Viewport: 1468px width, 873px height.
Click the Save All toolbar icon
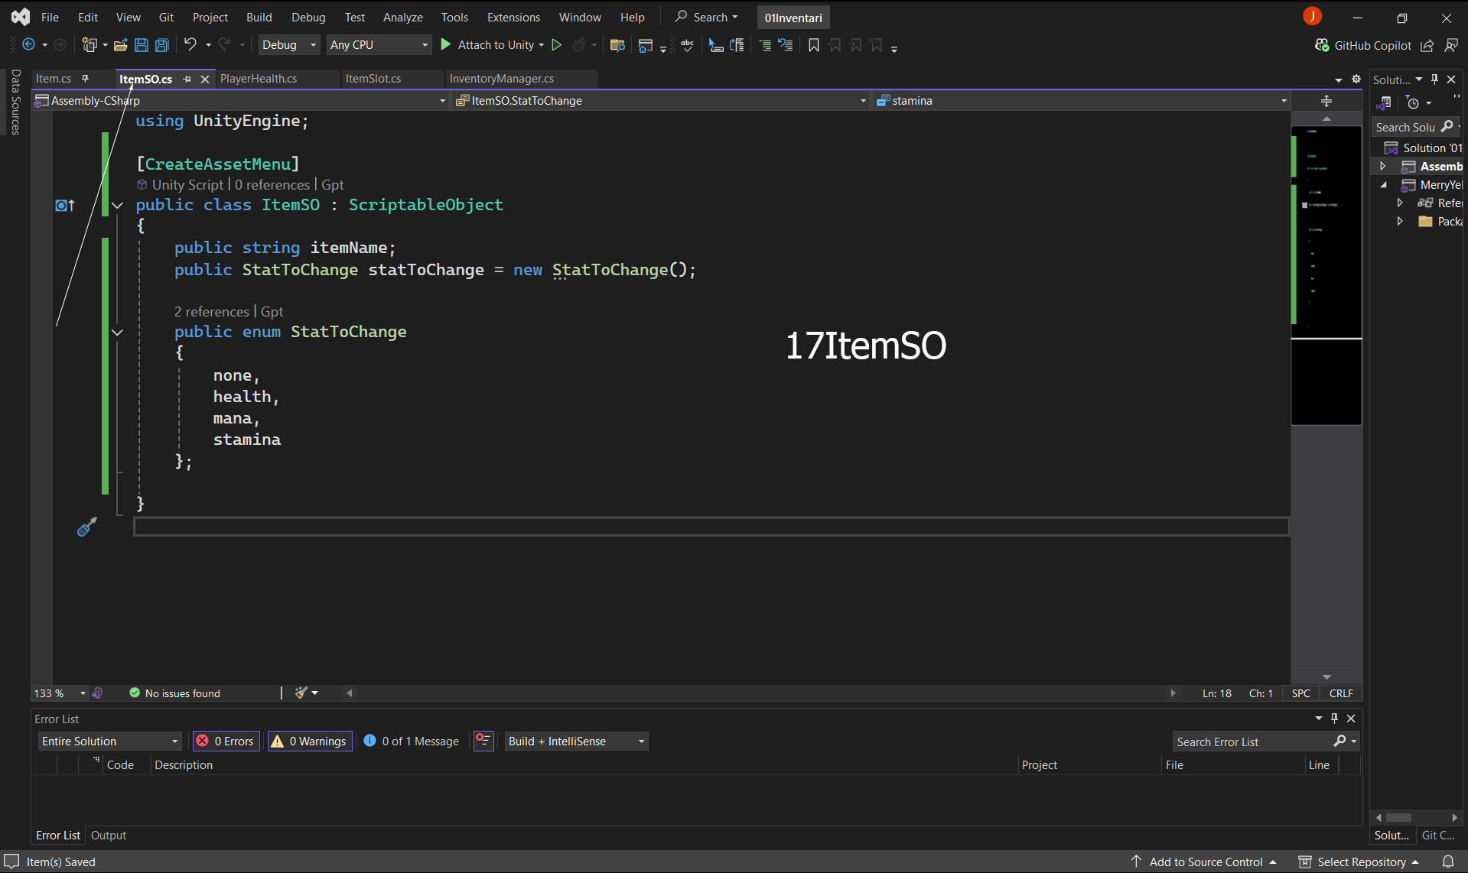pyautogui.click(x=162, y=45)
